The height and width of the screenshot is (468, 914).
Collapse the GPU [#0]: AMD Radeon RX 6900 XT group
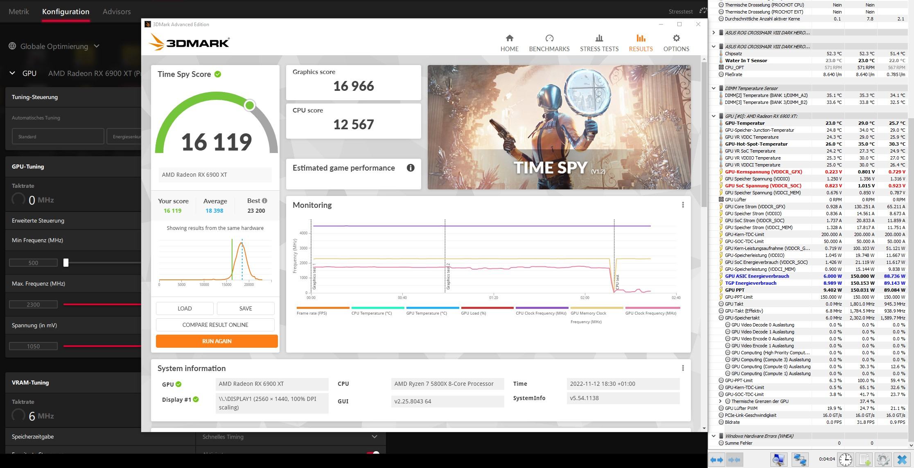(x=714, y=116)
